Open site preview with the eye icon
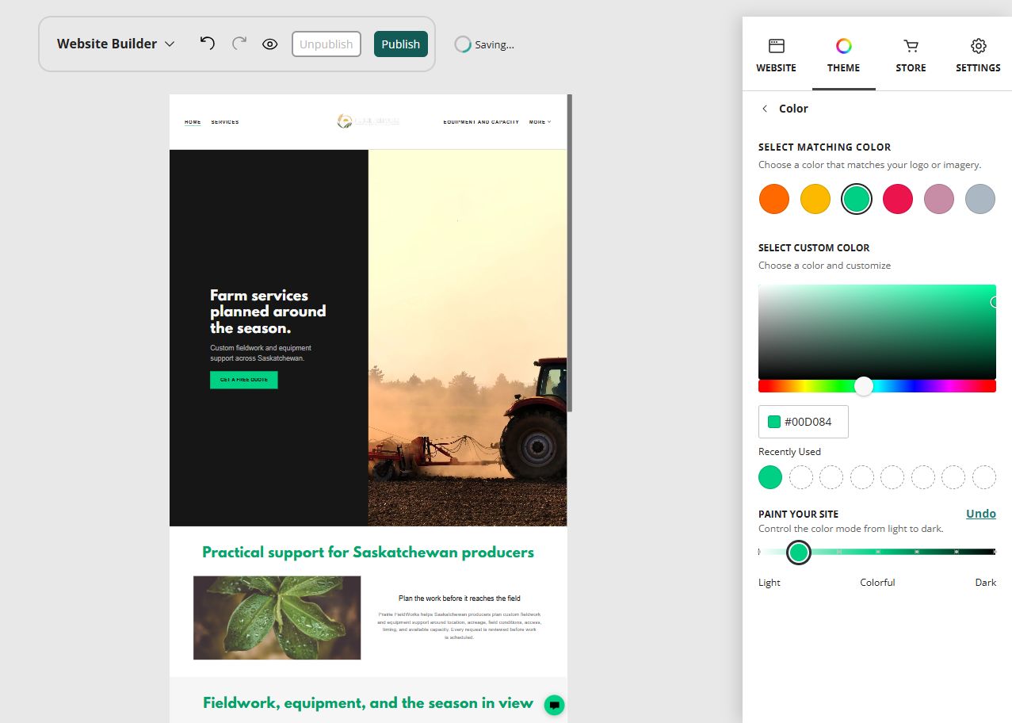Screen dimensions: 1012x723 pyautogui.click(x=269, y=44)
